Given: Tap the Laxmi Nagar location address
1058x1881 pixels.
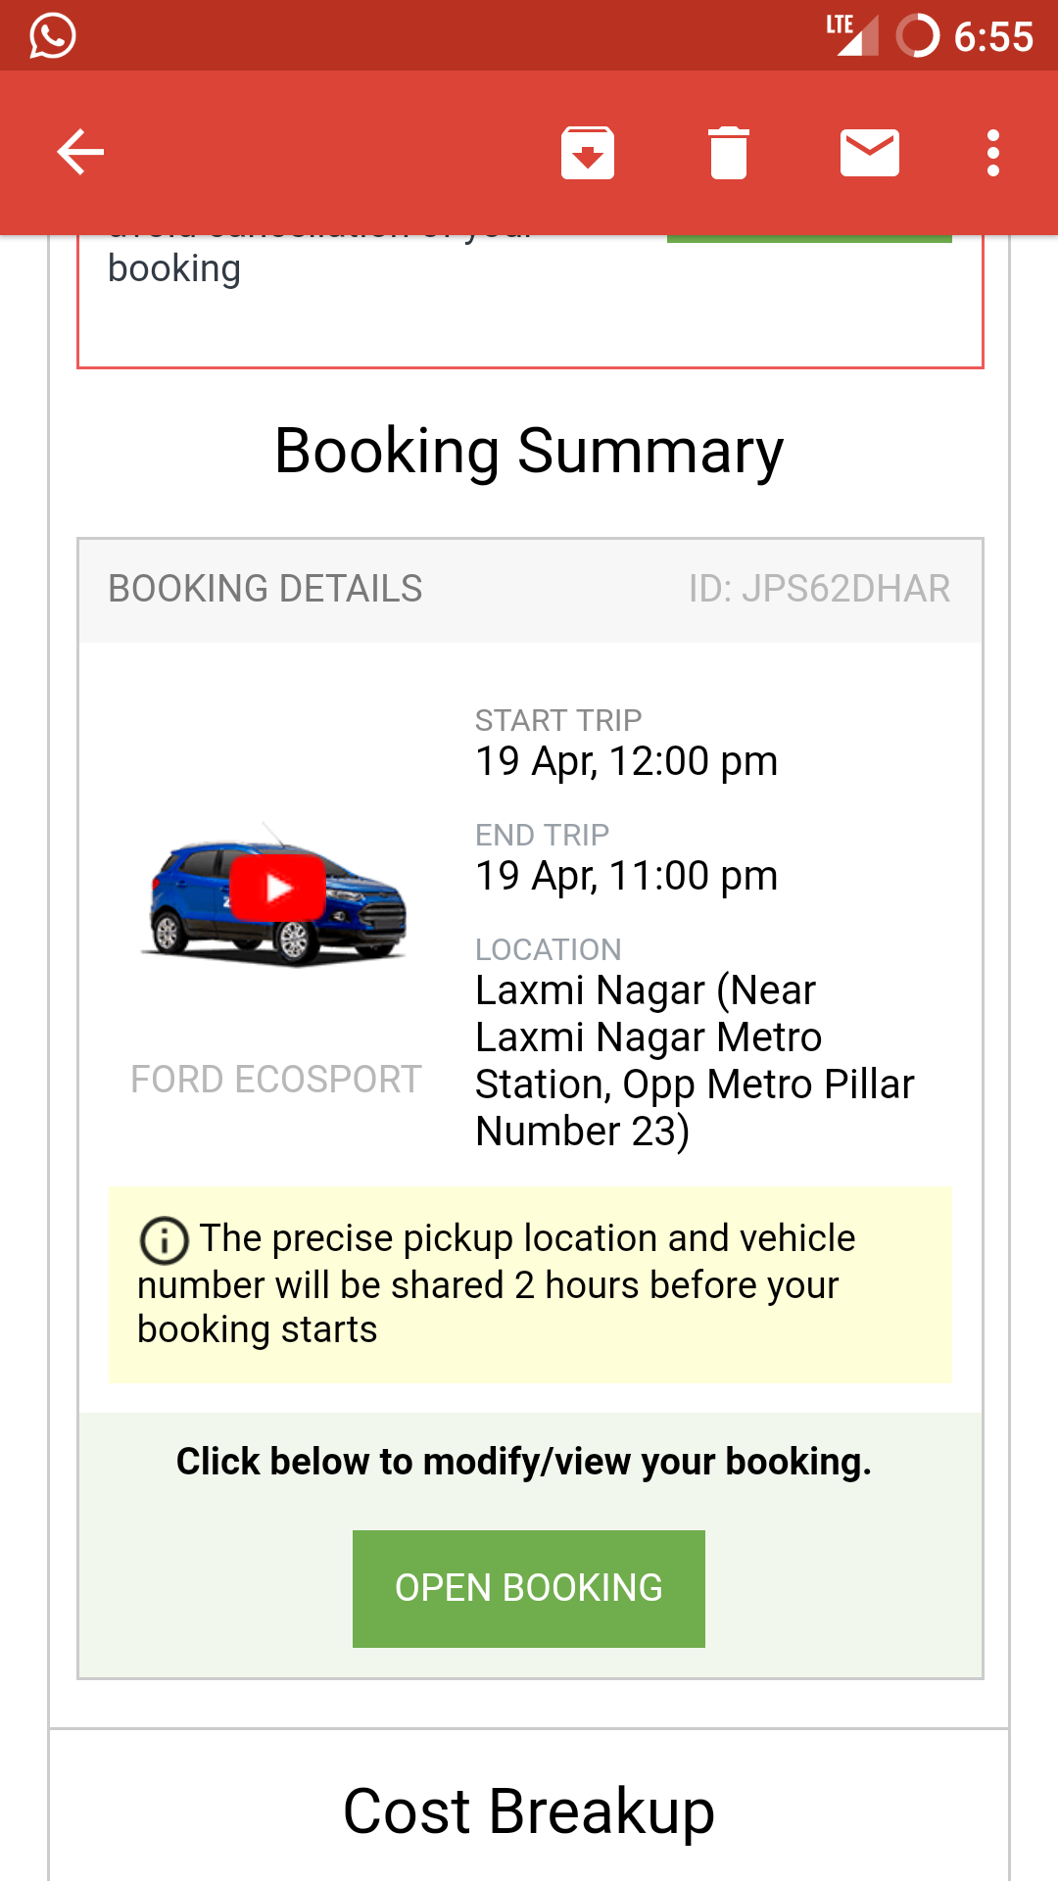Looking at the screenshot, I should 694,1060.
